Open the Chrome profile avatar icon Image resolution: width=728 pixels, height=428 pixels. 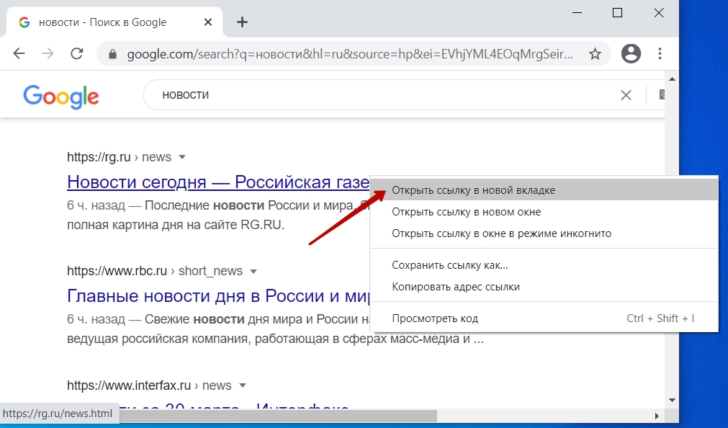(x=631, y=54)
